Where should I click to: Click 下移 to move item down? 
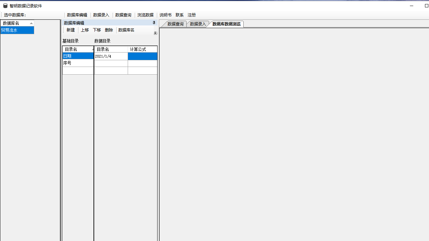[97, 30]
